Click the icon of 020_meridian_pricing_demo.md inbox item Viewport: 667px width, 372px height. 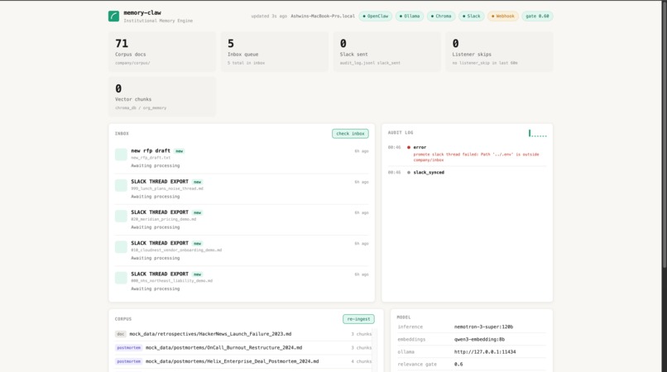click(x=121, y=216)
